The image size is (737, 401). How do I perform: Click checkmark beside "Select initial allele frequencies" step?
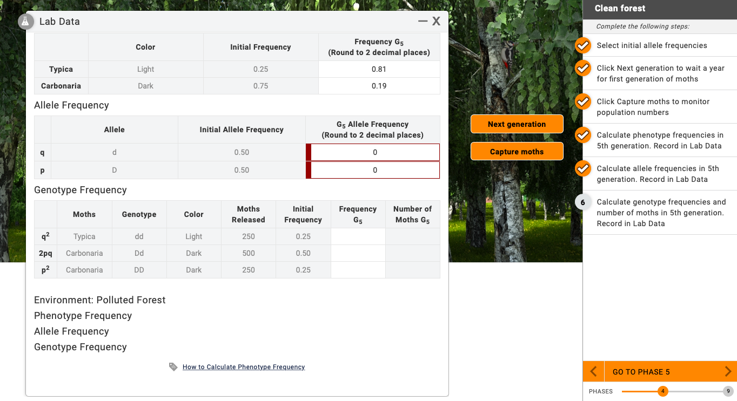[582, 45]
